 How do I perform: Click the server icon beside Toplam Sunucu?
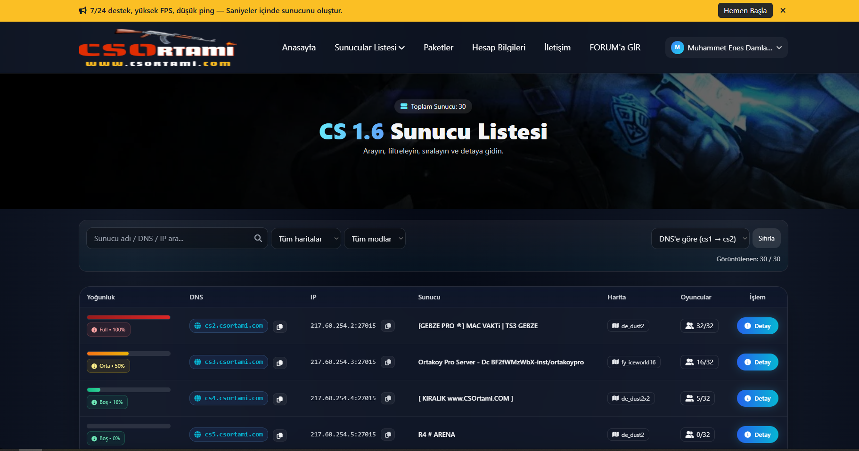pos(404,106)
